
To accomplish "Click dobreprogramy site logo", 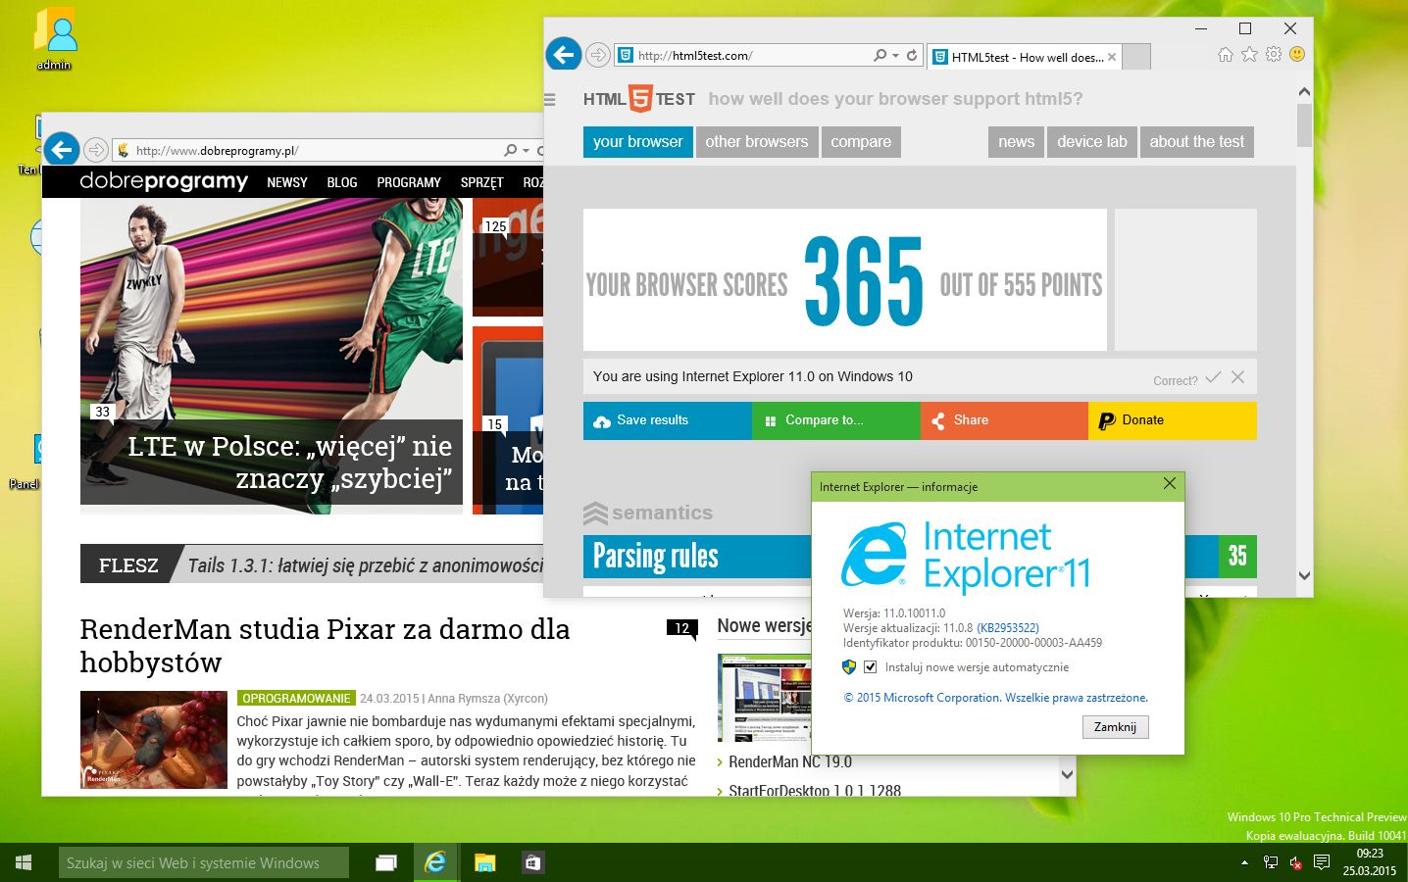I will coord(164,181).
